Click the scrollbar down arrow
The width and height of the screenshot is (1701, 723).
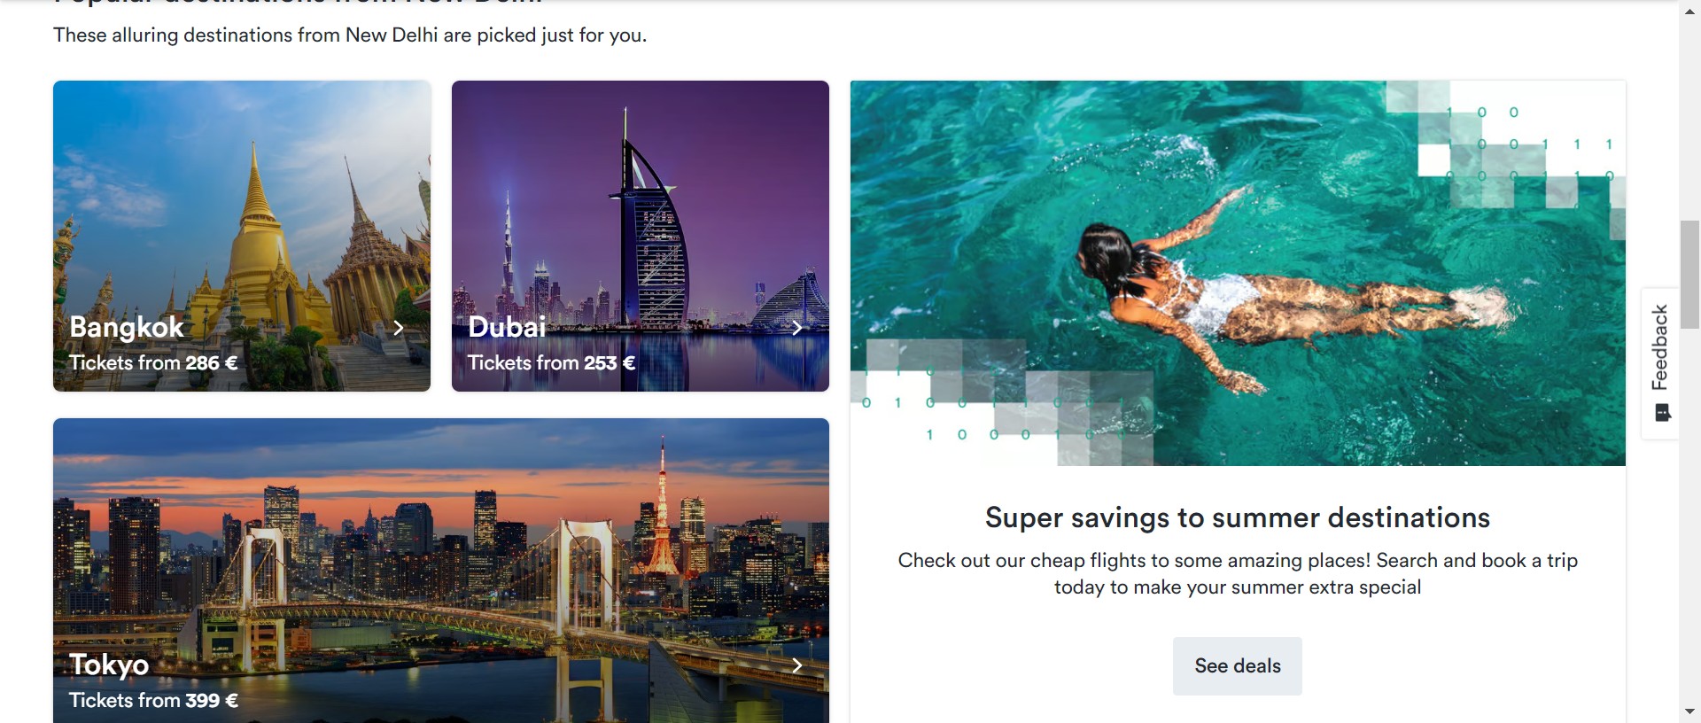pos(1689,711)
